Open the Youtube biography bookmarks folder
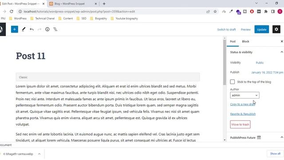Screen dimensions: 284x160 124,19
